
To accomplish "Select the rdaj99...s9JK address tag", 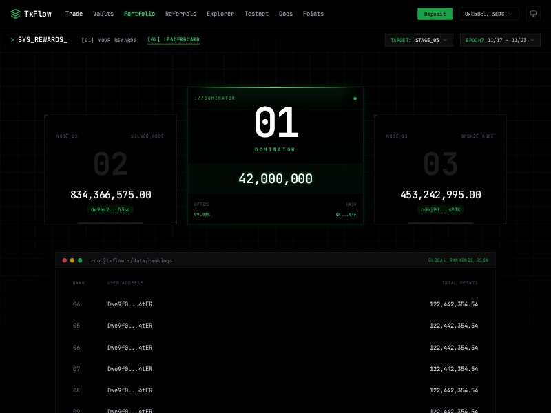I will click(440, 209).
